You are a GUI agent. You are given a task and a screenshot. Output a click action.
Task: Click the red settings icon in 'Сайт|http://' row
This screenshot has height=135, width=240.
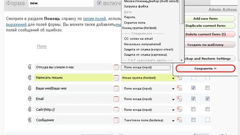179,109
